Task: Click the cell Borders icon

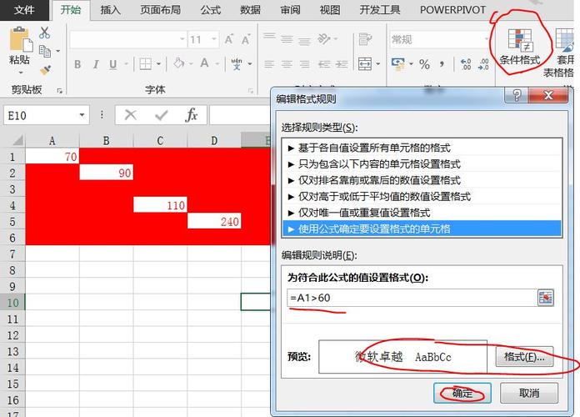Action: [x=145, y=64]
